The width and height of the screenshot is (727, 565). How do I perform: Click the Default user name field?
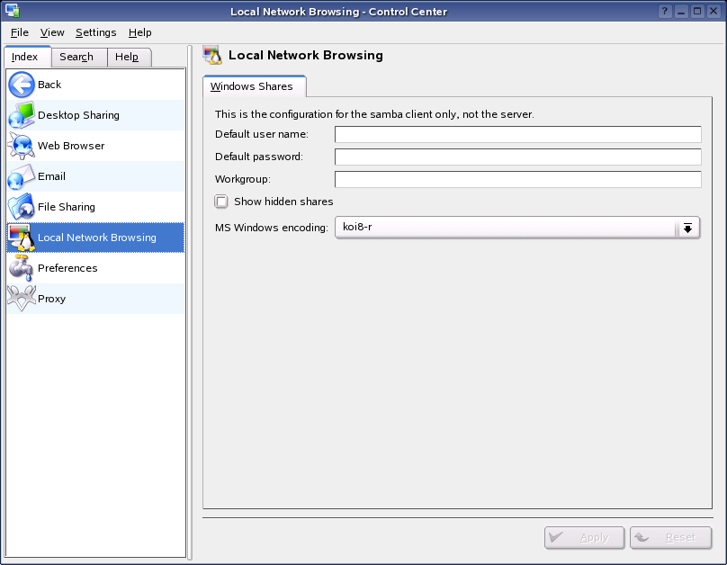click(x=518, y=134)
